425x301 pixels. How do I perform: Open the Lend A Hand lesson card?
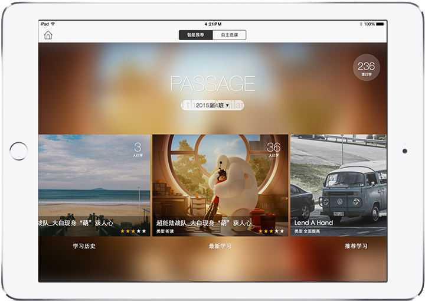pos(339,185)
